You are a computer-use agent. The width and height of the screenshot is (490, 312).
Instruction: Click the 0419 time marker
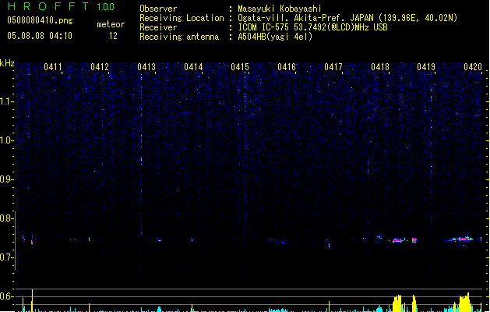click(426, 67)
